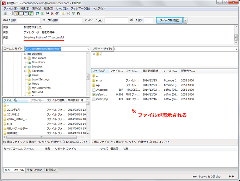
Task: Open the 転送(T) menu
Action: (x=49, y=8)
